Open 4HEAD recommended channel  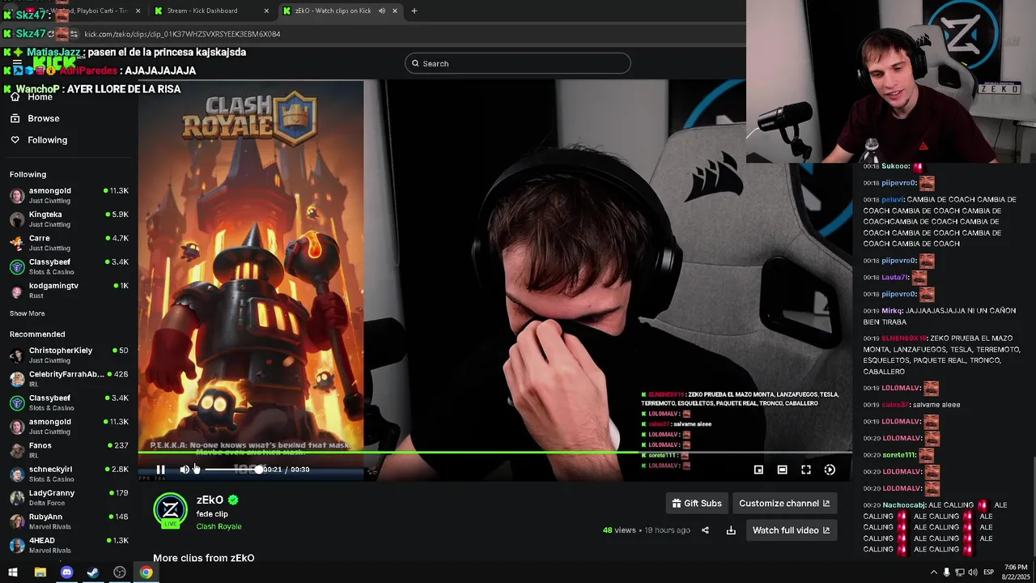tap(69, 545)
